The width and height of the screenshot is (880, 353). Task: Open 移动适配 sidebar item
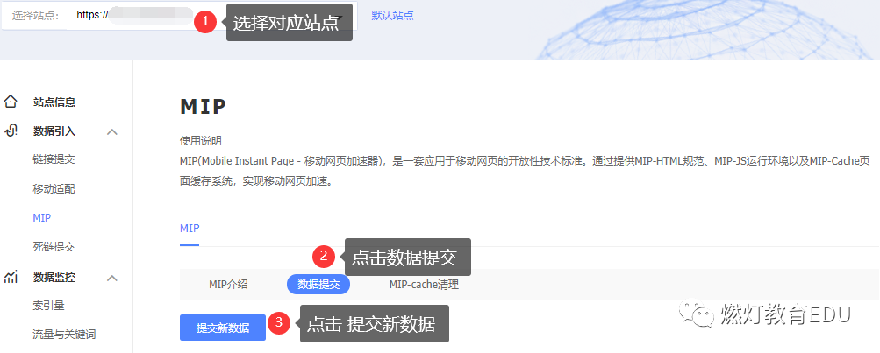tap(54, 189)
